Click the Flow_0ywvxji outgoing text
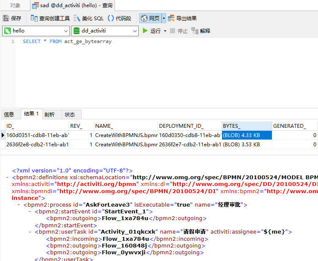The width and height of the screenshot is (318, 261). pyautogui.click(x=124, y=253)
